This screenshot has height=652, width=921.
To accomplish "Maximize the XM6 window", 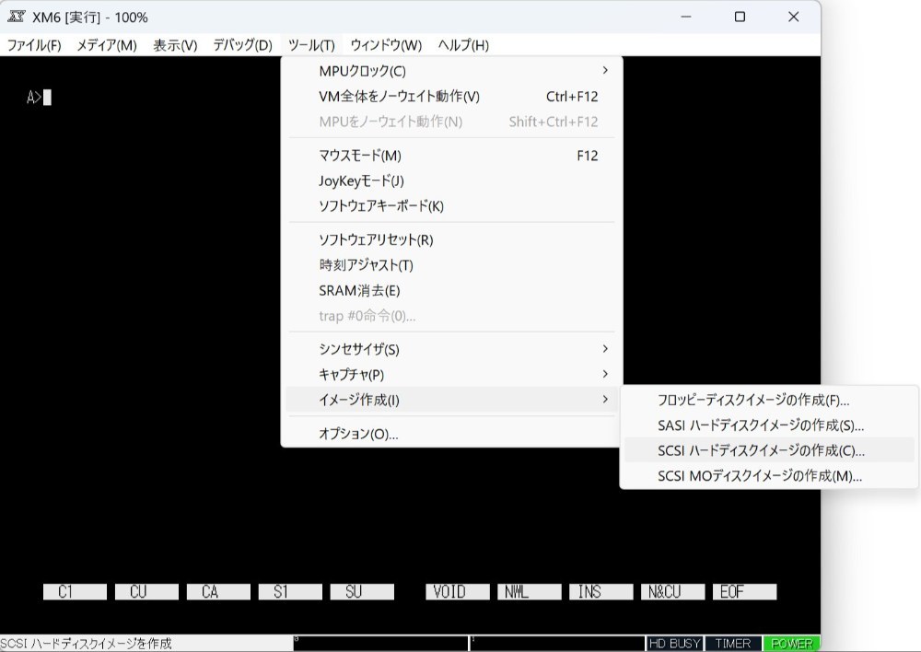I will (740, 17).
